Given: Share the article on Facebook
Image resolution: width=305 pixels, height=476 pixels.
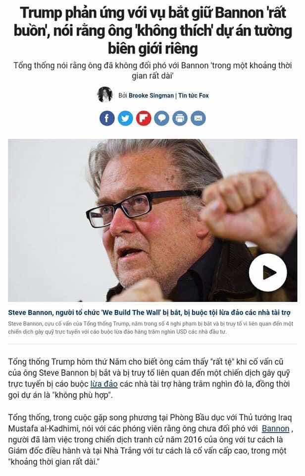Looking at the screenshot, I should 107,119.
